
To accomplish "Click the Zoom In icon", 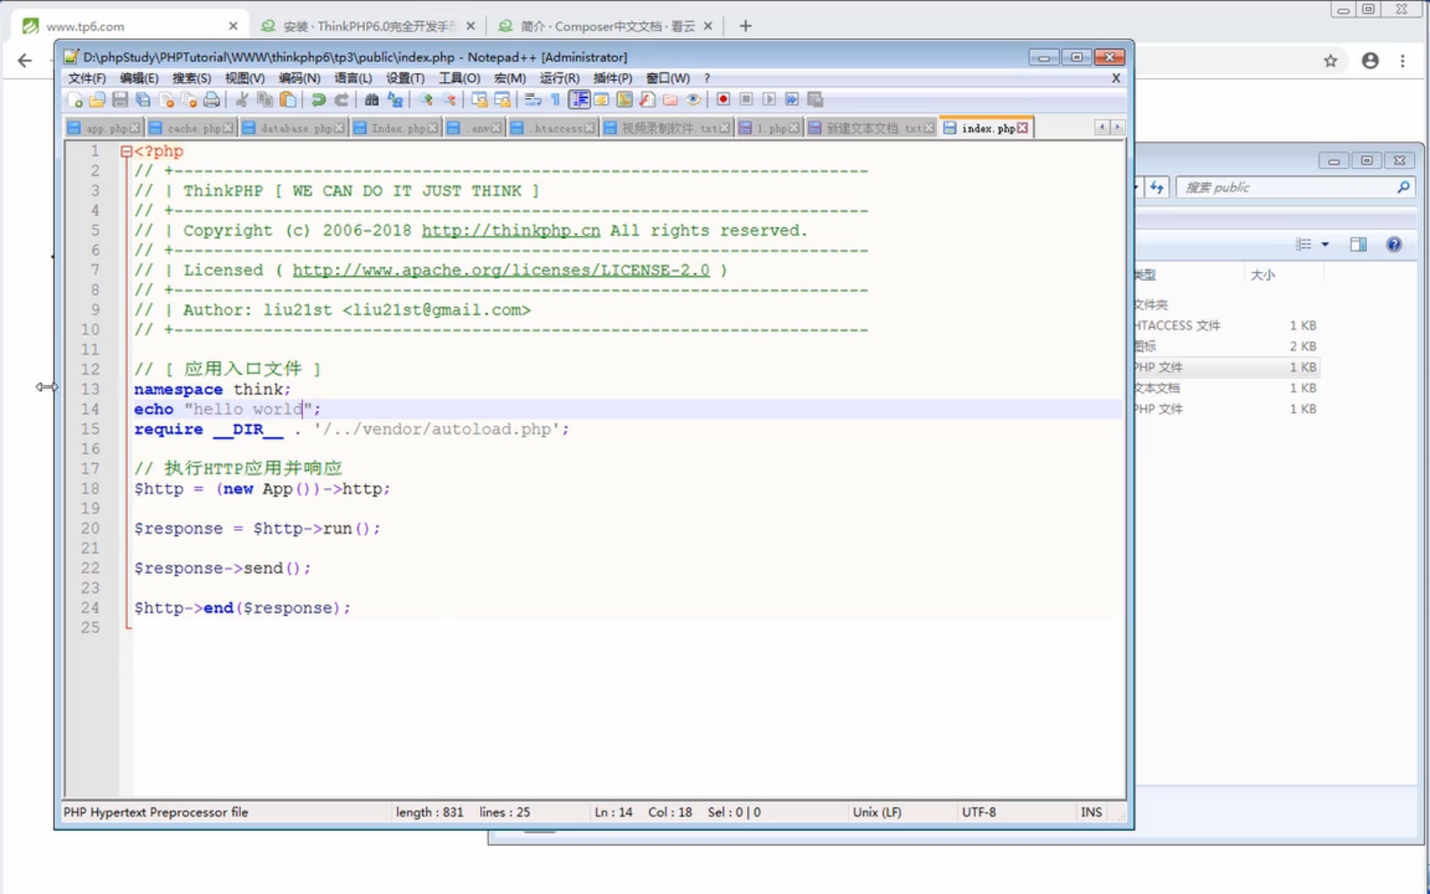I will [x=426, y=100].
